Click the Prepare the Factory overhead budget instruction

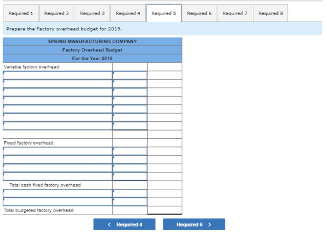tap(64, 29)
